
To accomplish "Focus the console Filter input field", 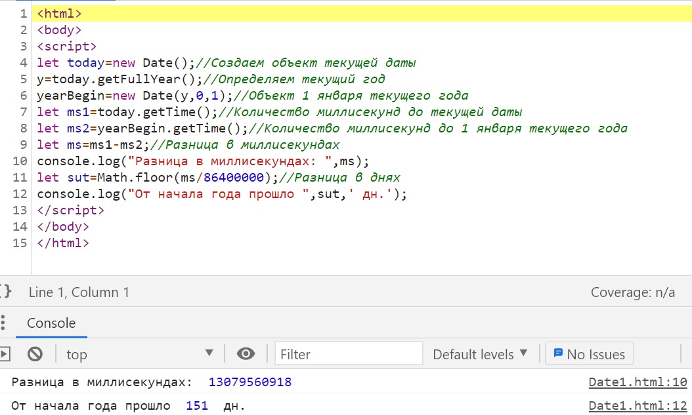I will [x=349, y=354].
